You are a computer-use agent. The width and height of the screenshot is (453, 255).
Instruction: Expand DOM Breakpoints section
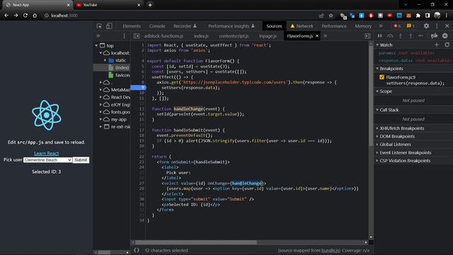[377, 136]
